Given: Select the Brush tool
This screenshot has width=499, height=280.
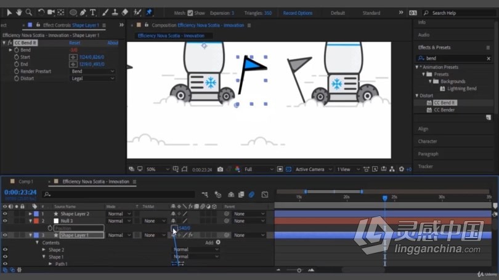Looking at the screenshot, I should (105, 12).
